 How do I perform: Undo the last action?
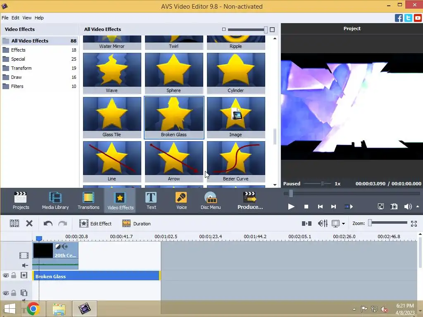pos(48,223)
